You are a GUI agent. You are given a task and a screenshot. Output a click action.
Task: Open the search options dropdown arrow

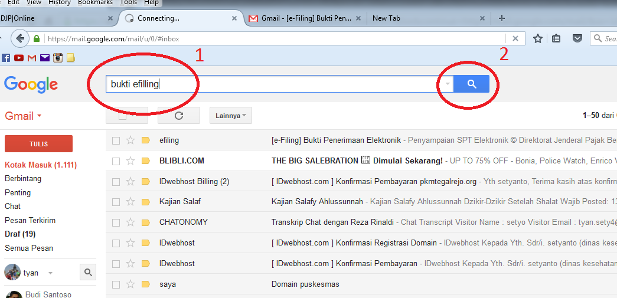click(448, 84)
